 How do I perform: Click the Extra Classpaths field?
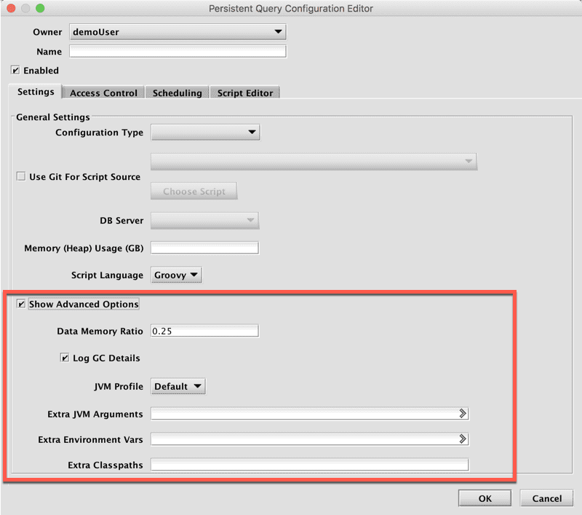pyautogui.click(x=309, y=465)
